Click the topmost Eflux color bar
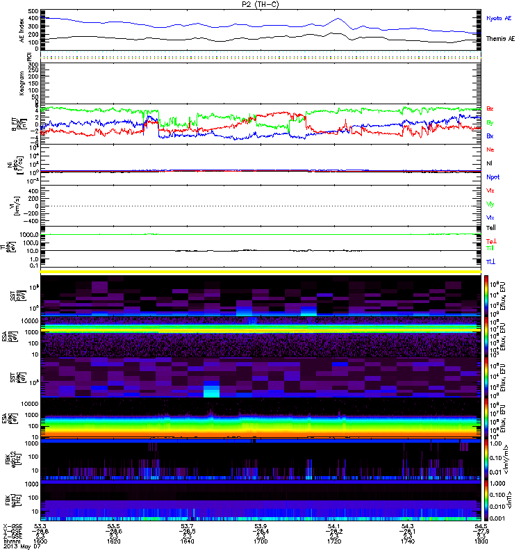 [x=486, y=294]
